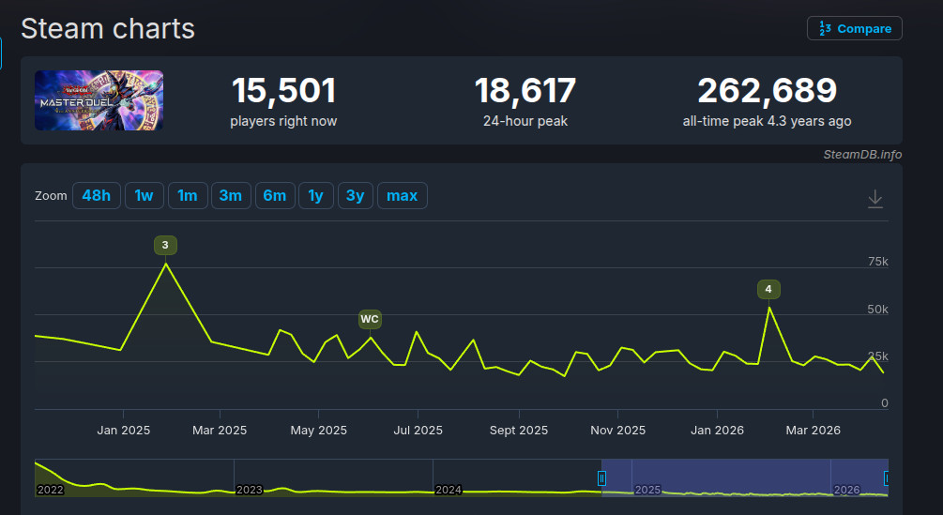Grab the left navigator range handle
943x515 pixels.
(x=601, y=478)
